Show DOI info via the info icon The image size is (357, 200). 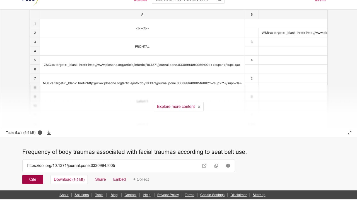(228, 166)
